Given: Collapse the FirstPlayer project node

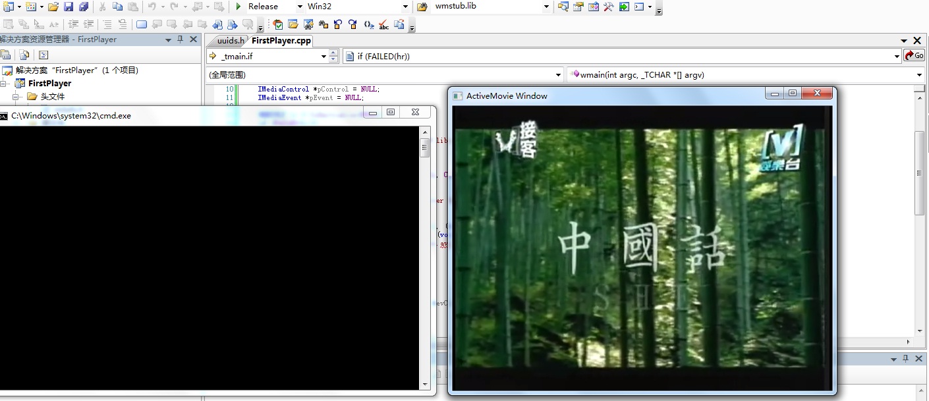Looking at the screenshot, I should (x=3, y=84).
